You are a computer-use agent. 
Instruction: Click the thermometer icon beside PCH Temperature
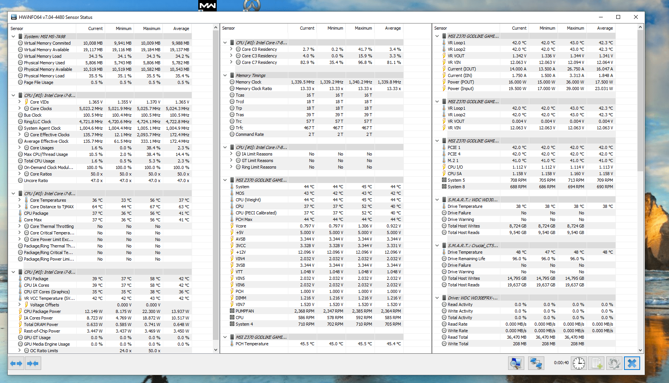coord(232,344)
